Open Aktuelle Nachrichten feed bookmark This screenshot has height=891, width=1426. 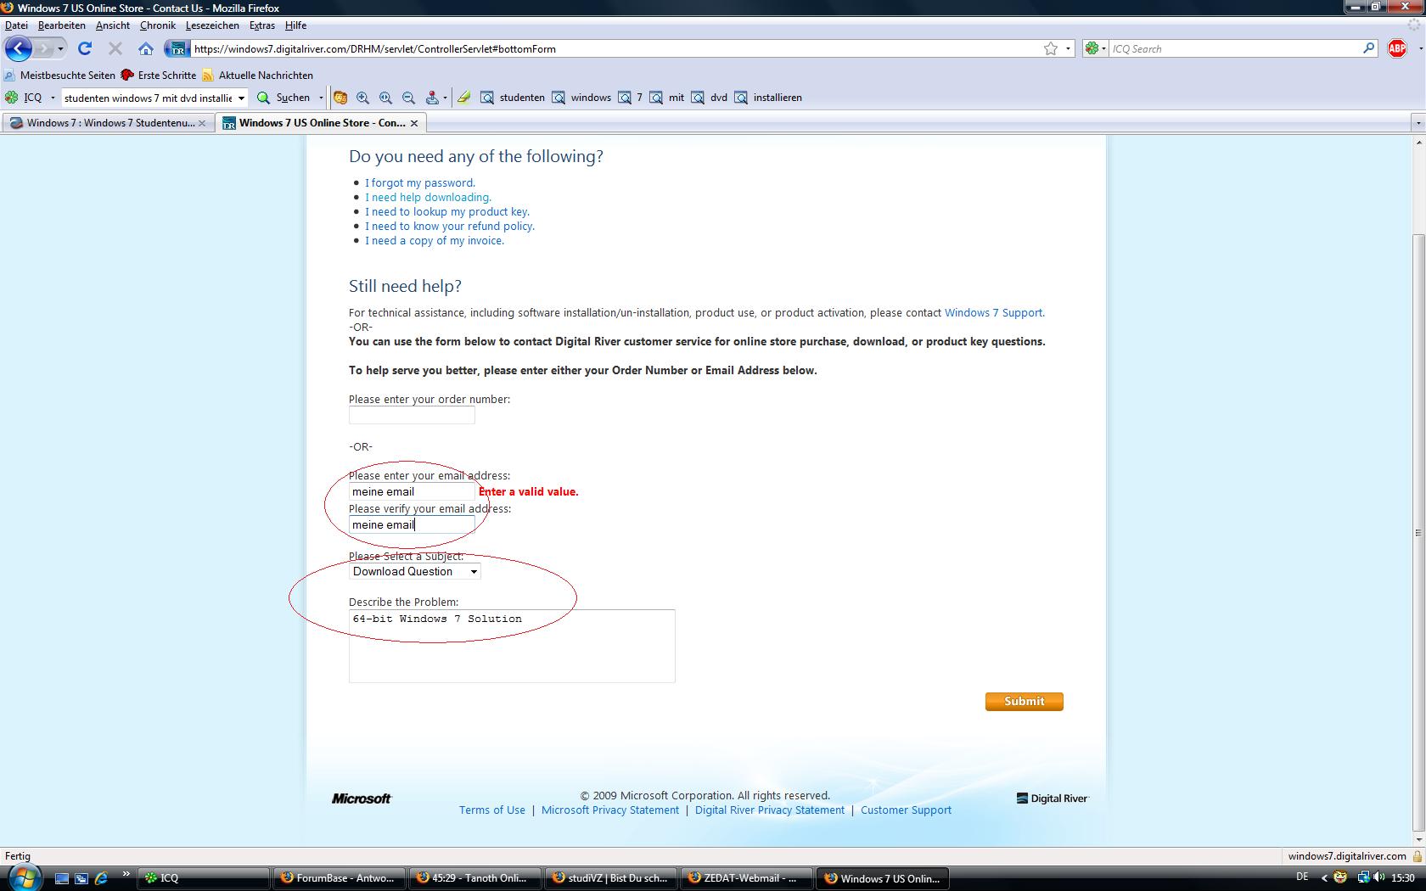point(257,76)
